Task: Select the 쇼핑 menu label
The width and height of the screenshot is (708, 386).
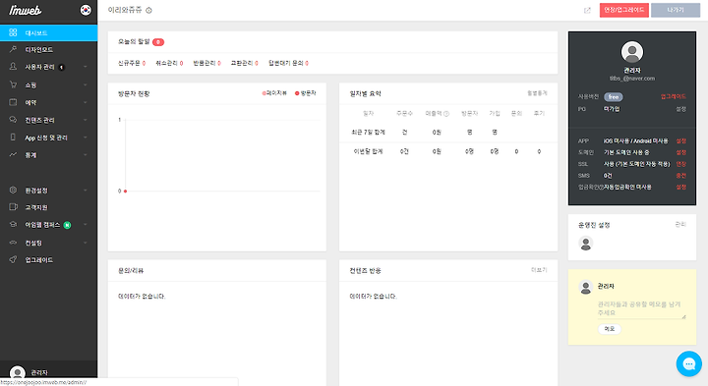Action: click(x=30, y=85)
